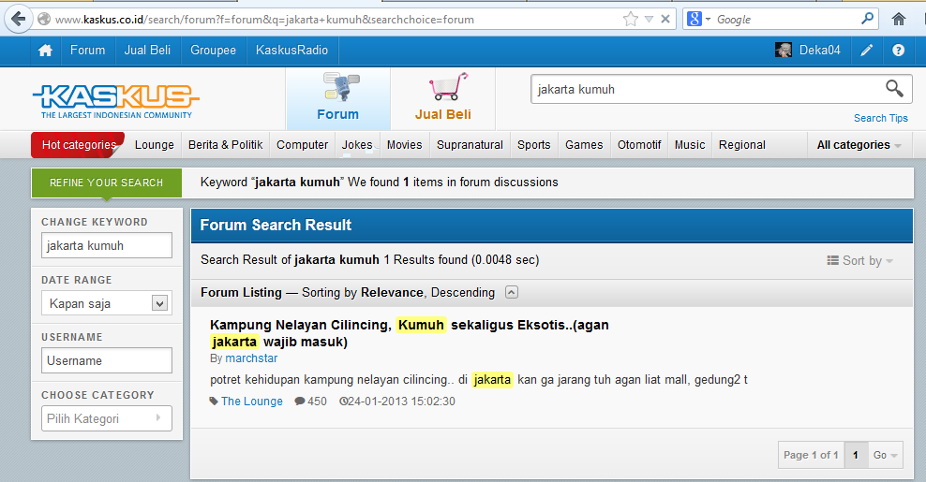Open the Regional category
926x482 pixels.
click(741, 144)
